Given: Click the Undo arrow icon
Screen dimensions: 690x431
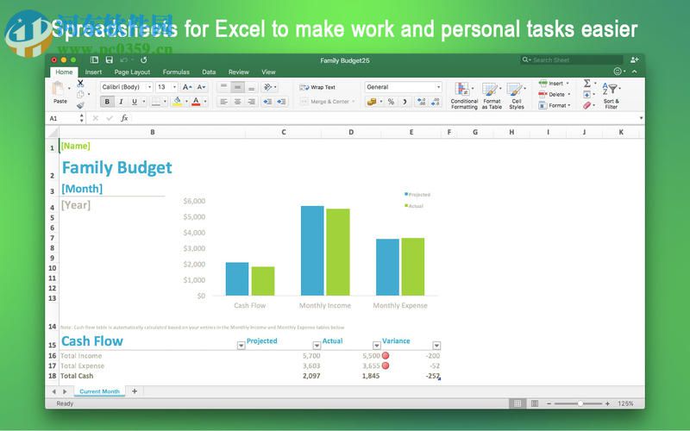Looking at the screenshot, I should click(x=124, y=59).
